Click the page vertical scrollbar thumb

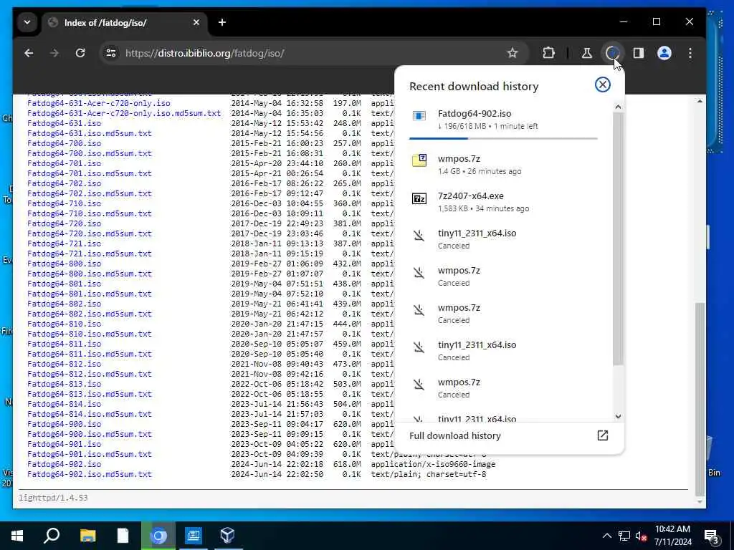tap(700, 398)
